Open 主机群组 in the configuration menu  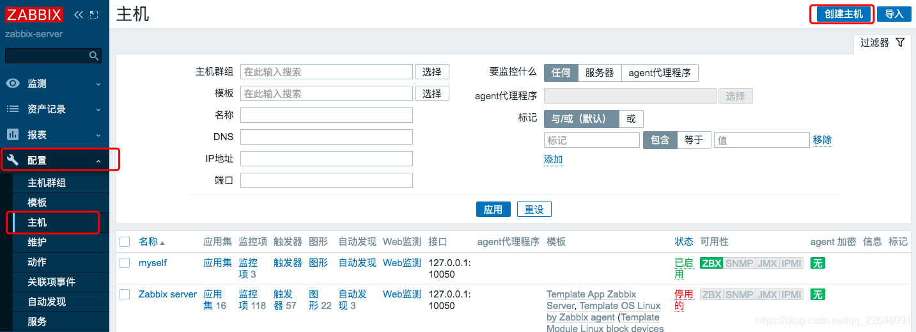[x=61, y=182]
